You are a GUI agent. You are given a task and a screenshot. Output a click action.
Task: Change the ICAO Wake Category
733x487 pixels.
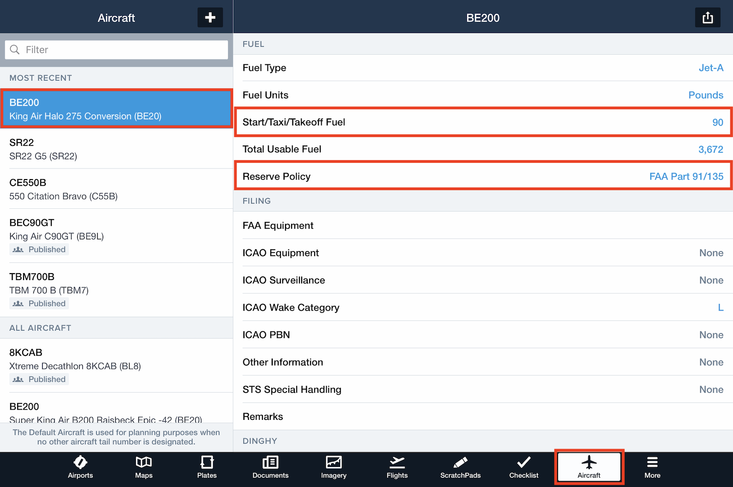(483, 307)
